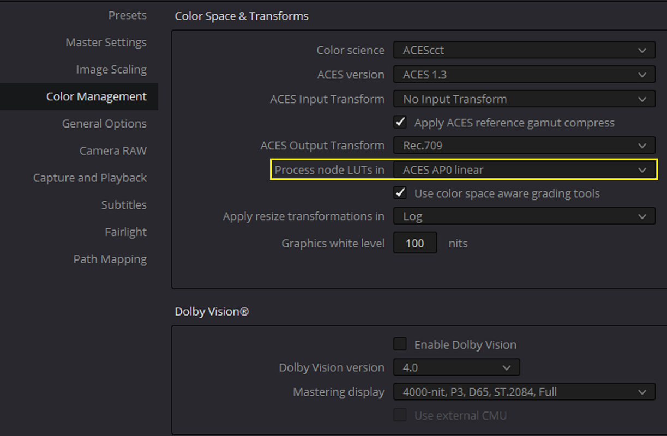Click the ACES version label
This screenshot has width=667, height=436.
point(351,75)
